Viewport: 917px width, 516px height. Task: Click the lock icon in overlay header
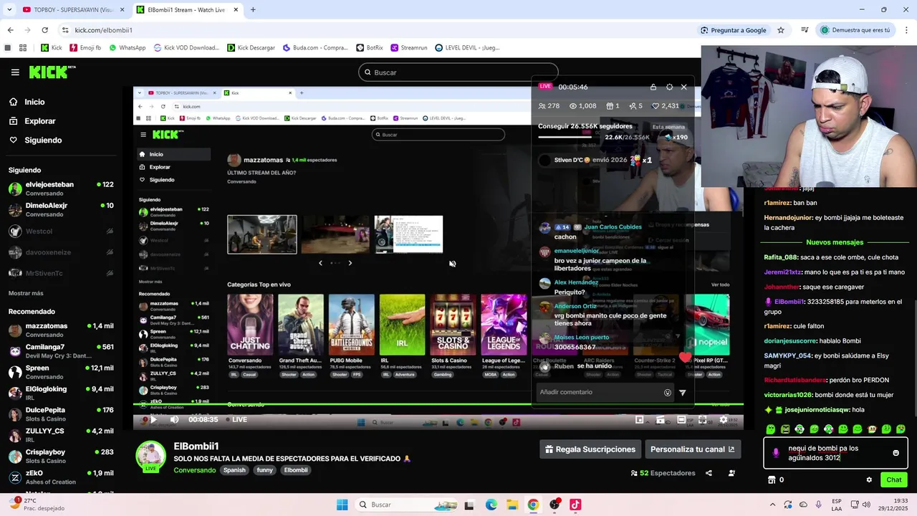point(653,87)
